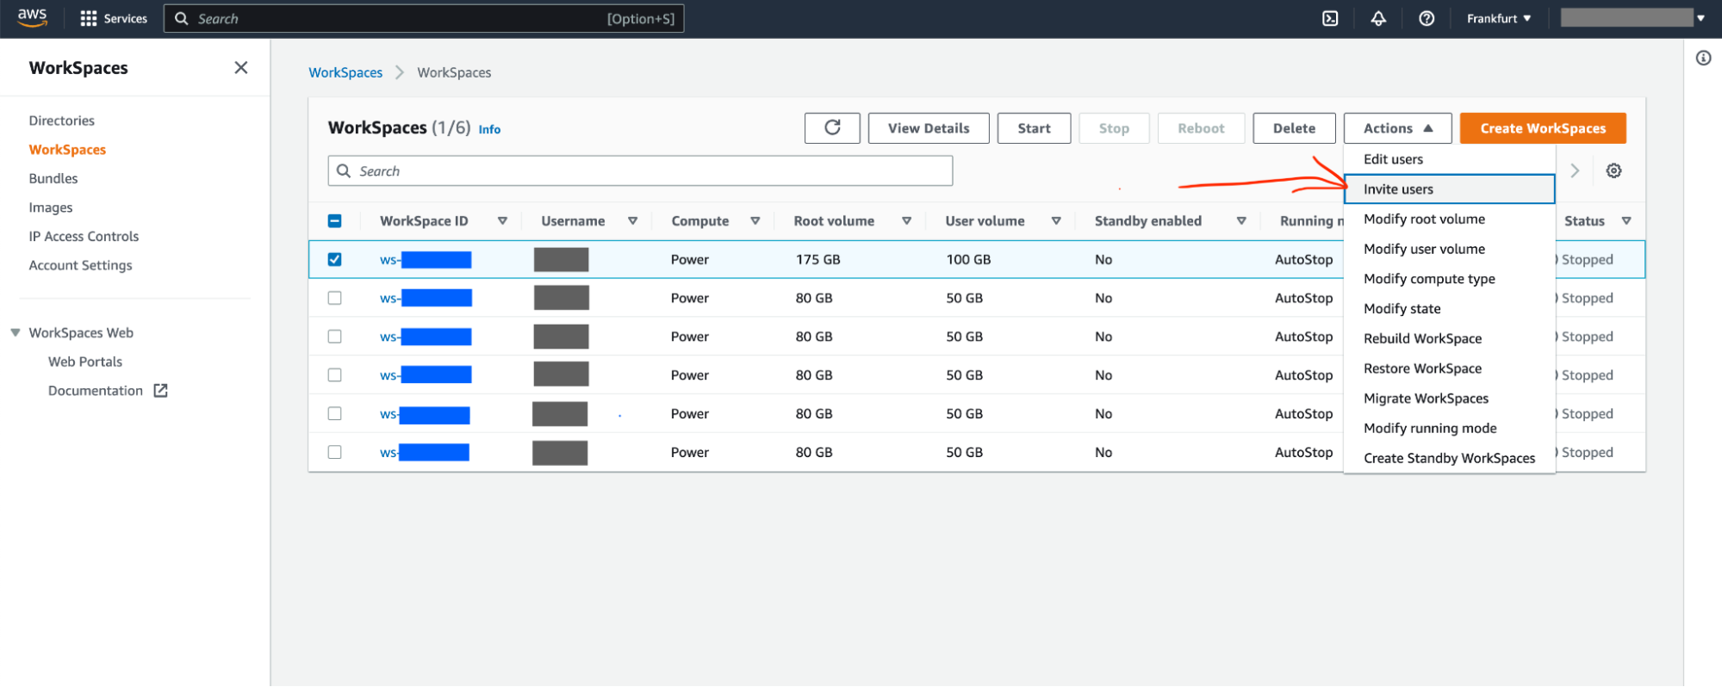Select Rebuild WorkSpace action
The height and width of the screenshot is (687, 1722).
pos(1449,338)
